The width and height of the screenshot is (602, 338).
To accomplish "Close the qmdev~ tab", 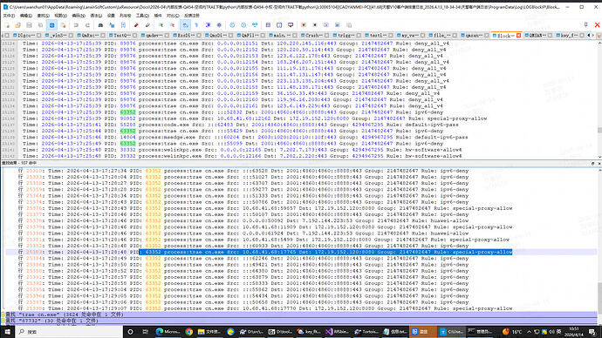I will [x=167, y=35].
